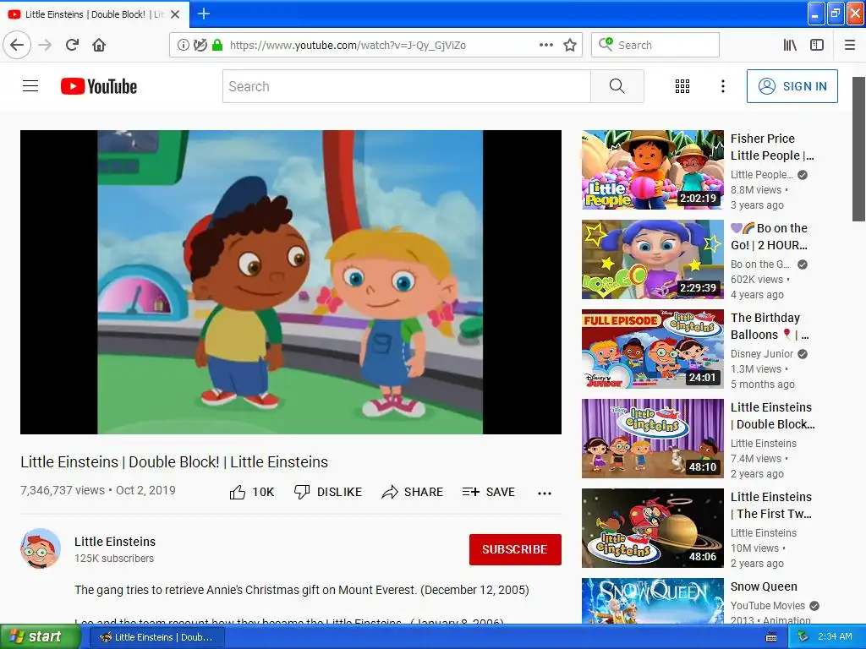Click the Bo on the Go! title
Image resolution: width=866 pixels, height=649 pixels.
(x=770, y=237)
